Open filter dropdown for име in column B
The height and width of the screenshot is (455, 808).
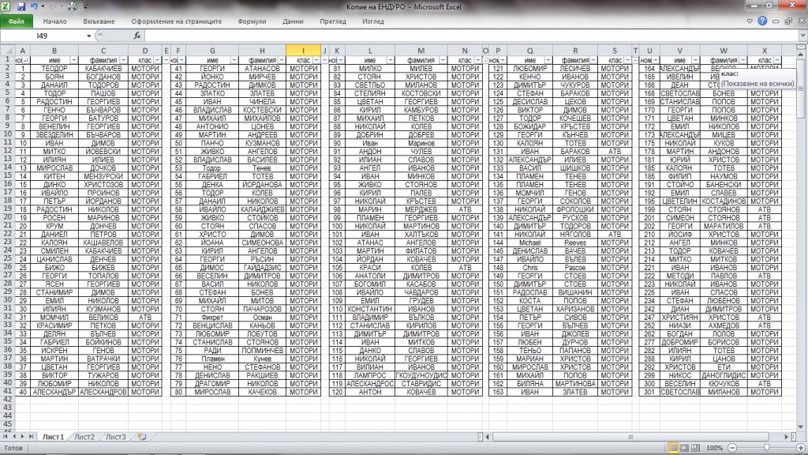73,60
